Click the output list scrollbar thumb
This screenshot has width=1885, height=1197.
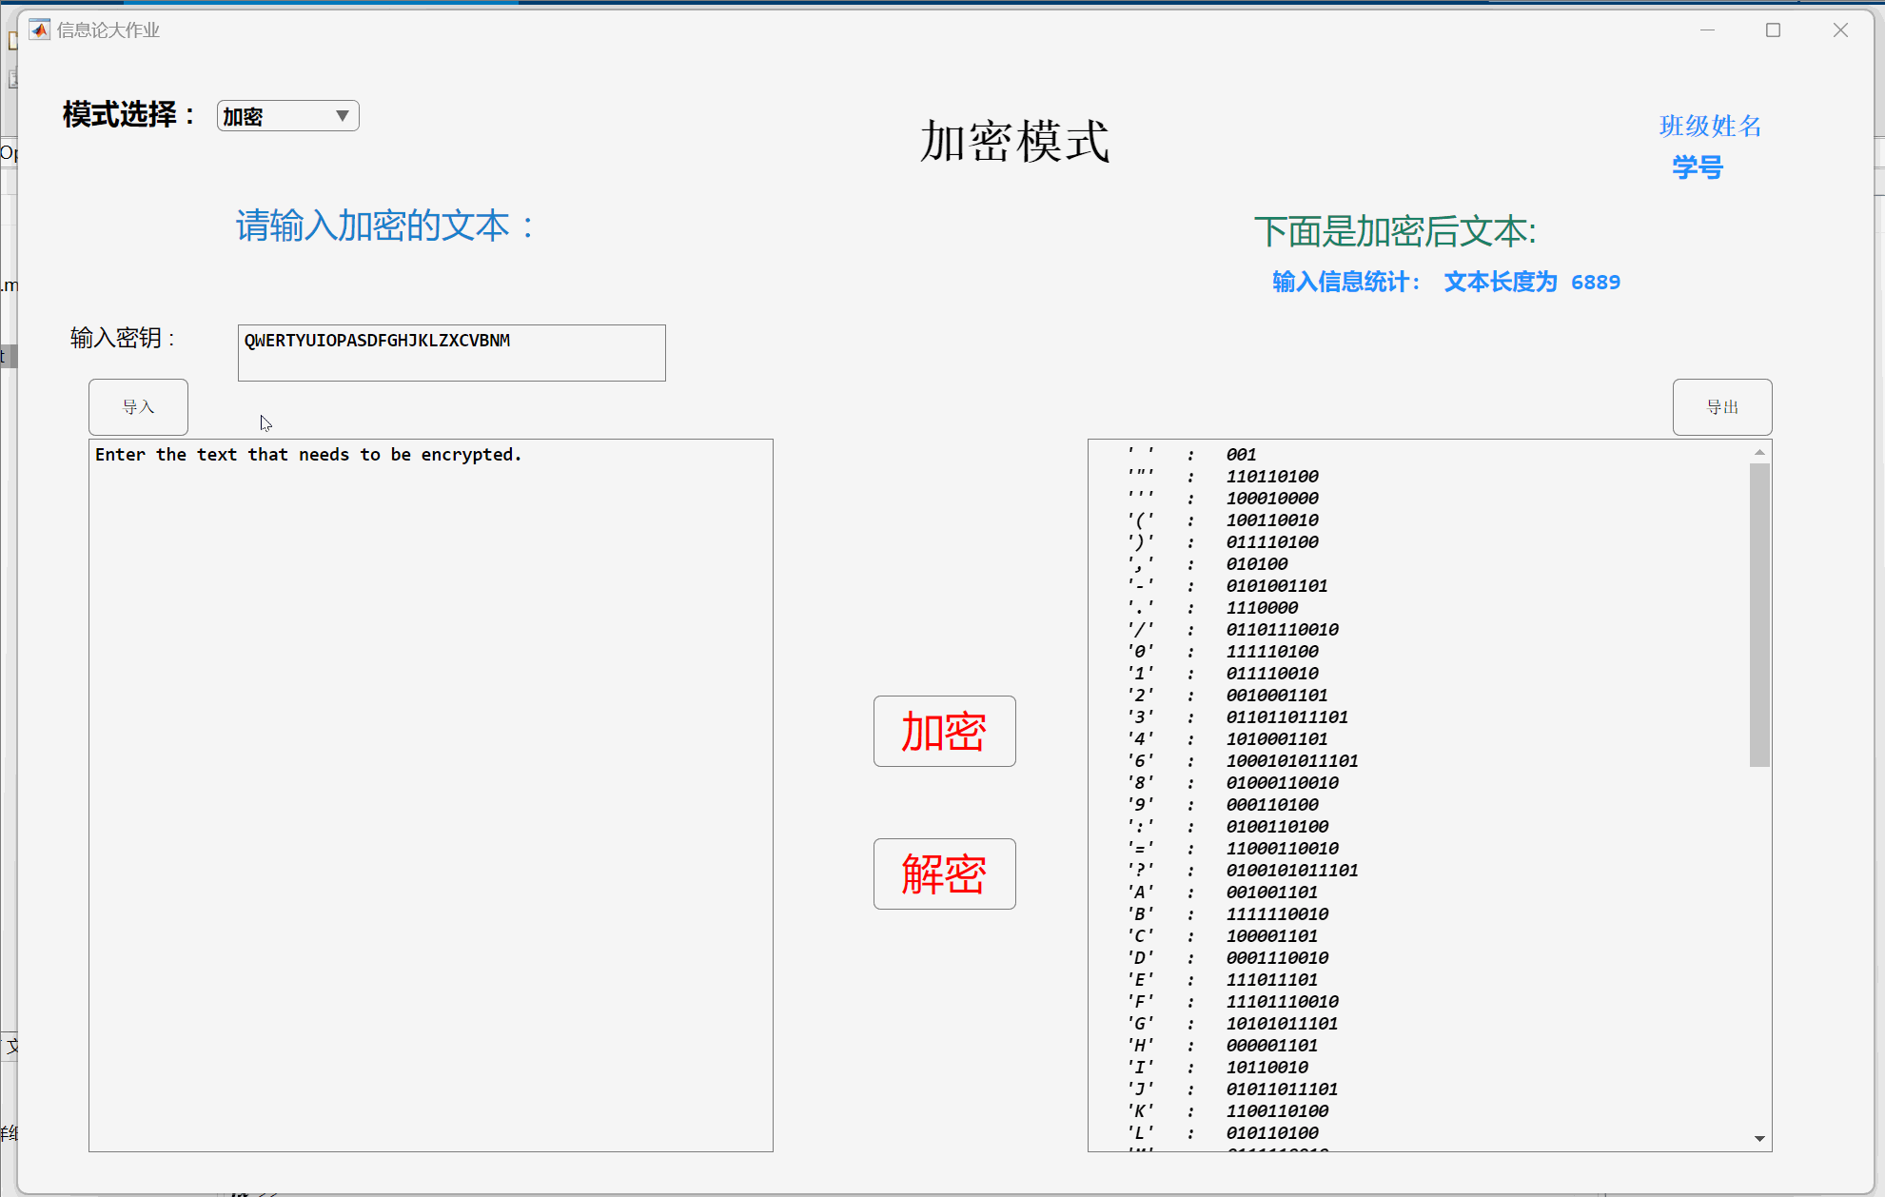pyautogui.click(x=1759, y=614)
